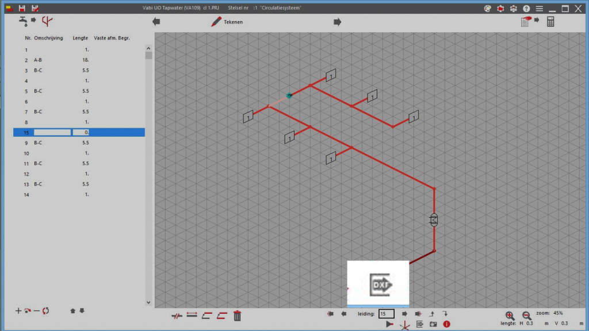Click the teal node on the drawing
589x331 pixels.
[x=289, y=96]
